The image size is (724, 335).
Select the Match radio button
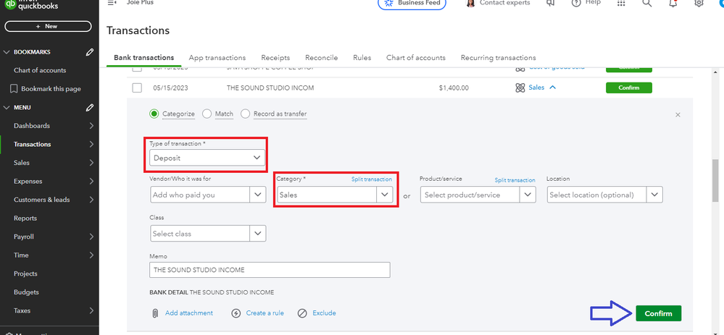point(207,114)
